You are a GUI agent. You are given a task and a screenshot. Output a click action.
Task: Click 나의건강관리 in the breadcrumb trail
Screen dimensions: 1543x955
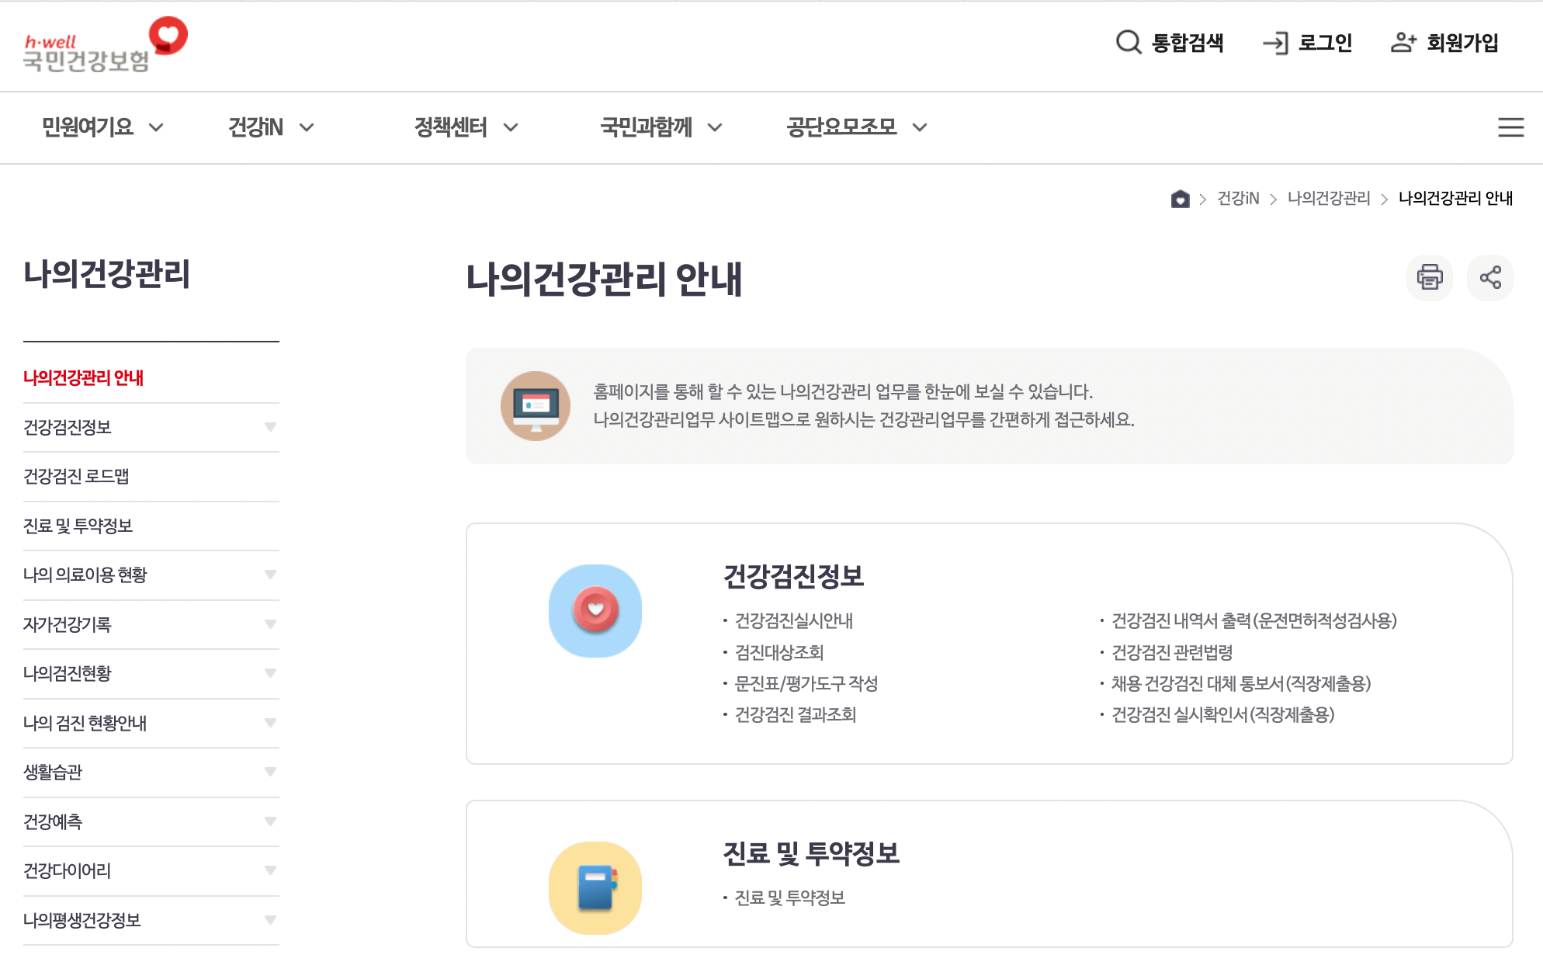(x=1330, y=199)
